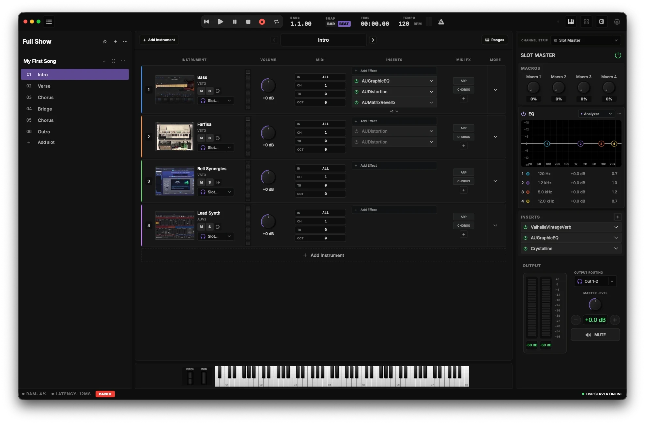
Task: Open the grid view icon in top bar
Action: [586, 22]
